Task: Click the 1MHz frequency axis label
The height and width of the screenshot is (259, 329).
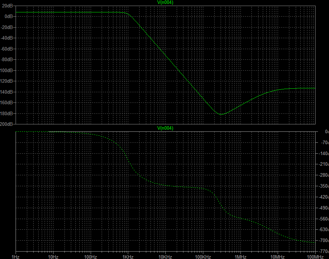Action: tap(240, 256)
